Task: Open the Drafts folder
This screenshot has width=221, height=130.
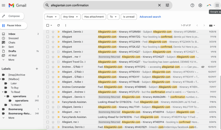Action: pyautogui.click(x=12, y=51)
